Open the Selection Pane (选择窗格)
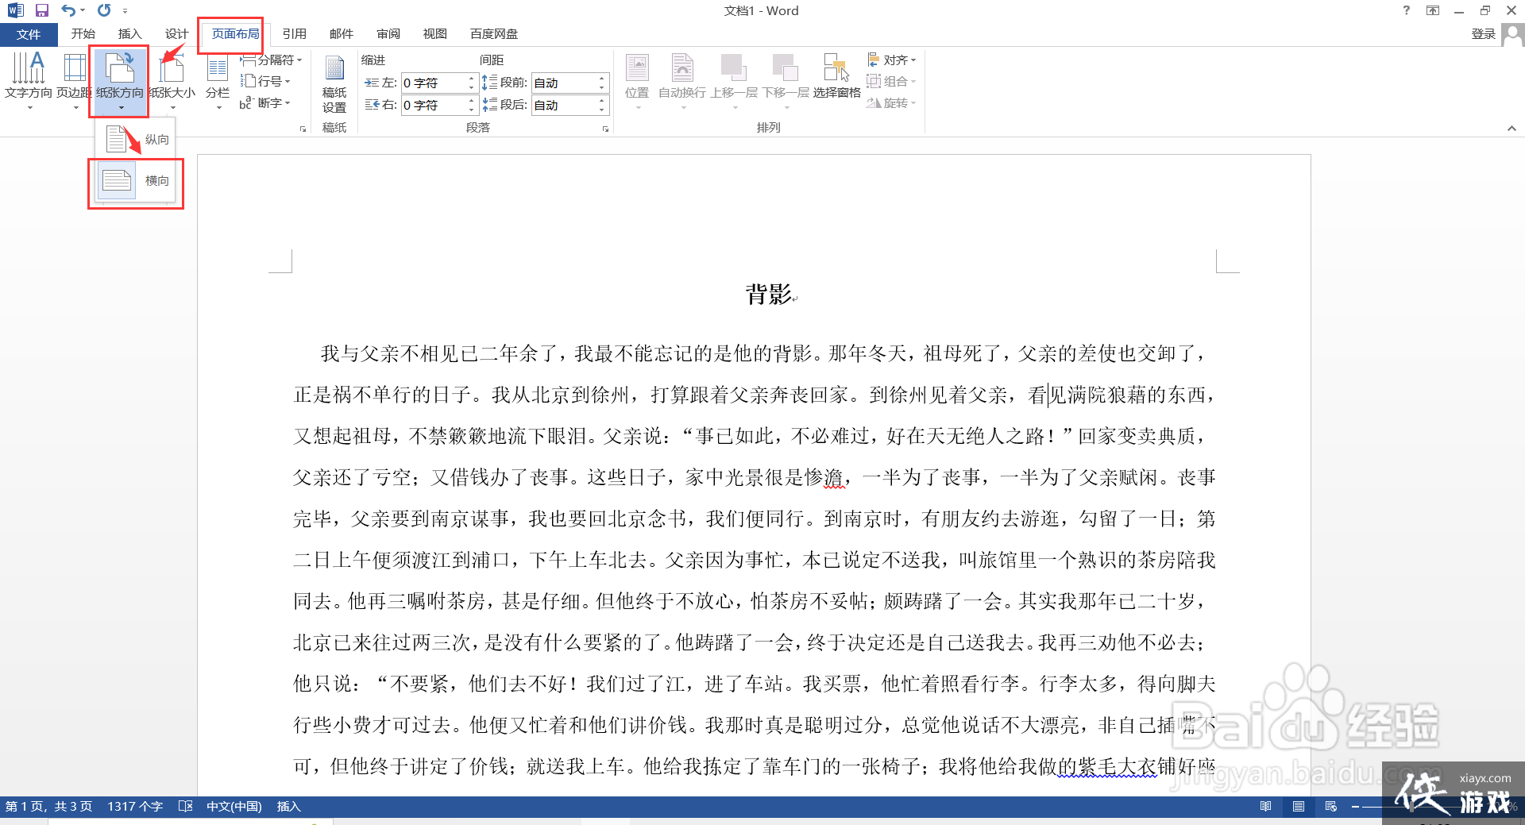 pyautogui.click(x=836, y=77)
